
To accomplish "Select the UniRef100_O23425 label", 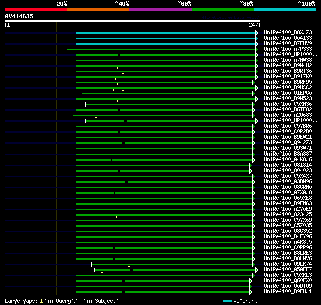I will 288,215.
